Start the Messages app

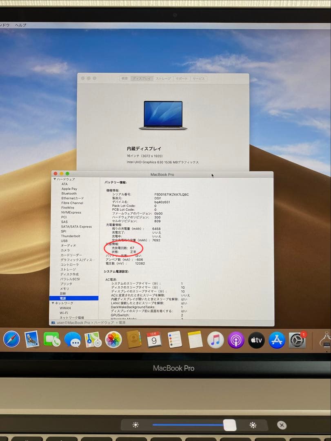coord(73,339)
